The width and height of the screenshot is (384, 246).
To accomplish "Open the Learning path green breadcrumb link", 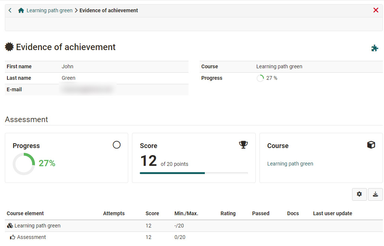I will pyautogui.click(x=49, y=10).
